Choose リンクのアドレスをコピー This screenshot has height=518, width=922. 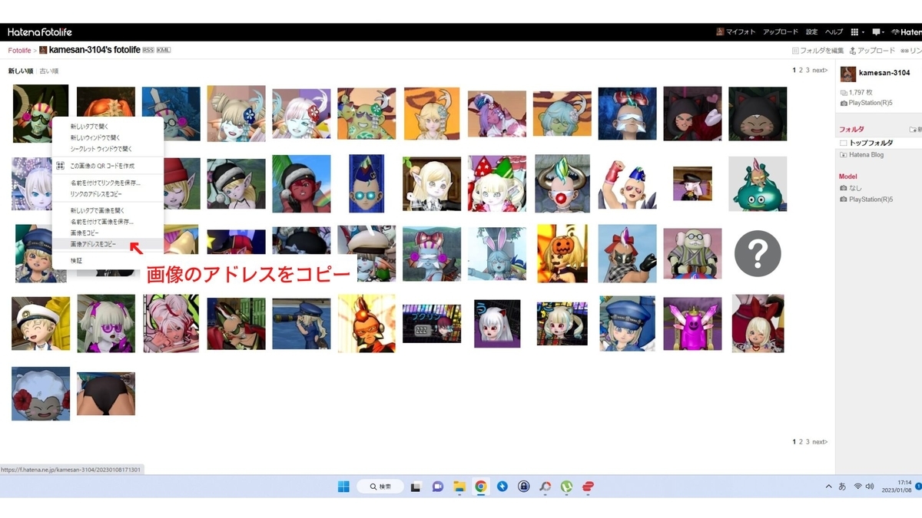(108, 193)
